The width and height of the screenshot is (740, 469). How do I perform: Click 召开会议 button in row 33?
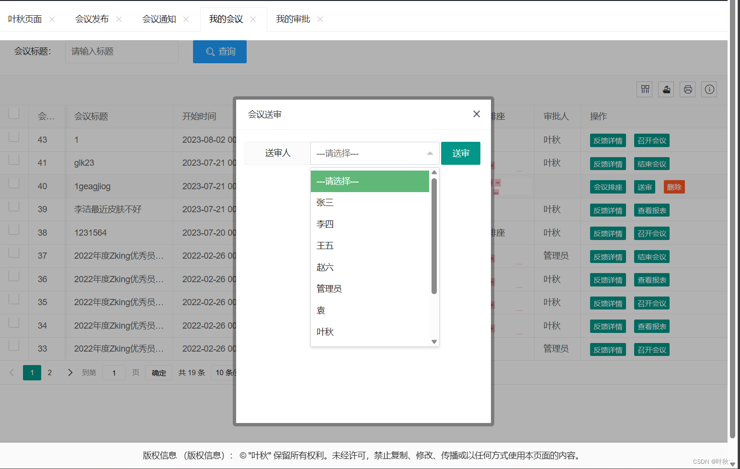pyautogui.click(x=652, y=350)
